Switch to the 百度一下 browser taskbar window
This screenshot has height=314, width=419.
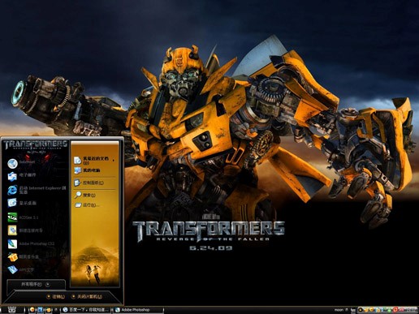click(86, 310)
